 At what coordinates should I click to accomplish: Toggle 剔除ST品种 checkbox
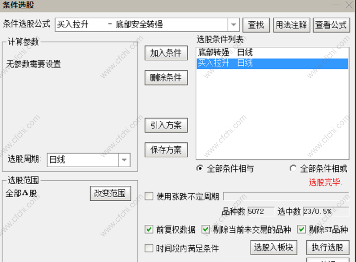click(x=302, y=229)
